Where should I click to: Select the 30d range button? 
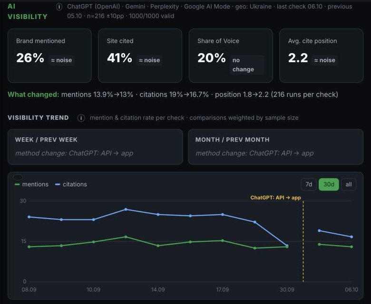[329, 184]
